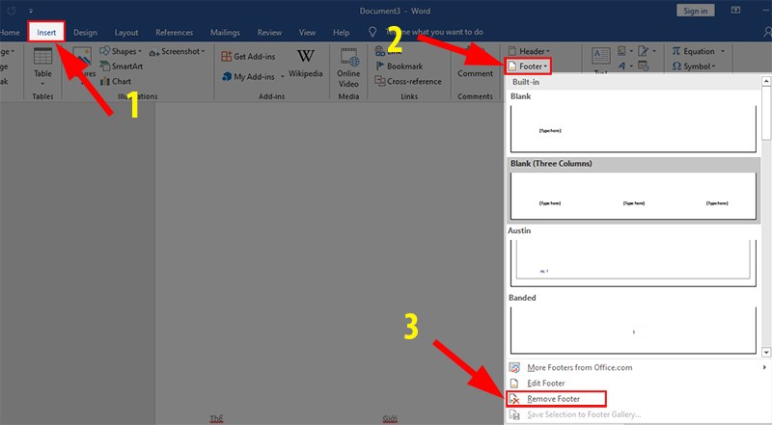Switch to the Layout tab

click(126, 33)
